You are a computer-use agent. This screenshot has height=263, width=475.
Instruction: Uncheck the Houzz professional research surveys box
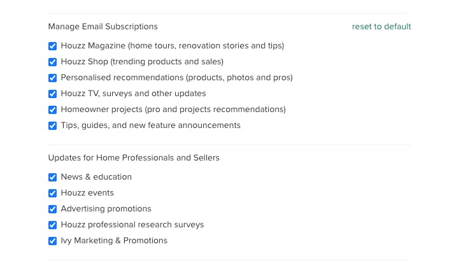click(x=52, y=225)
